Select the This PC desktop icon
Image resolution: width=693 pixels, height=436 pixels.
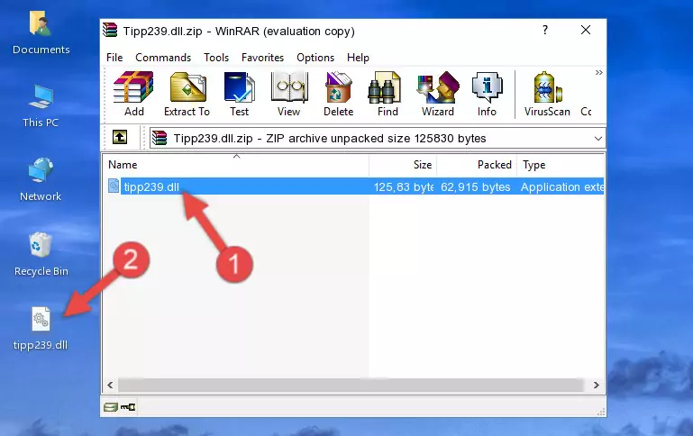coord(41,106)
